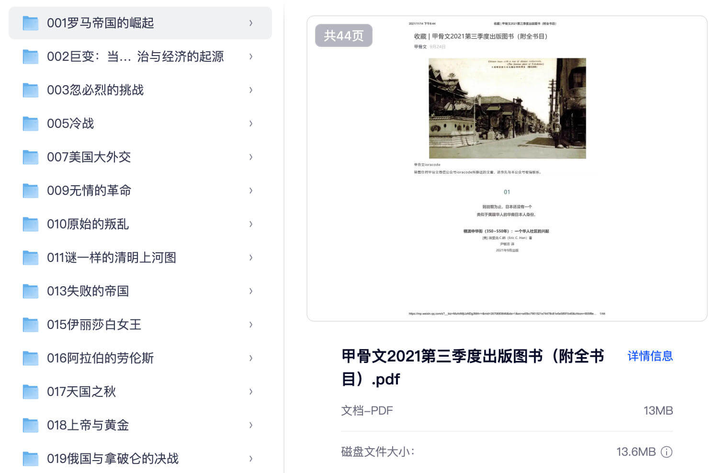Expand 018上帝与黄金 with its chevron
Screen dimensions: 725x473
point(251,425)
